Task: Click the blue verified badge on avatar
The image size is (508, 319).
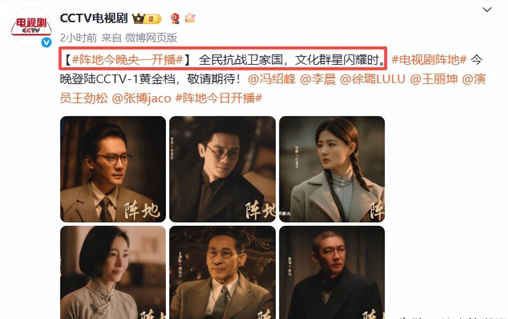Action: click(47, 42)
